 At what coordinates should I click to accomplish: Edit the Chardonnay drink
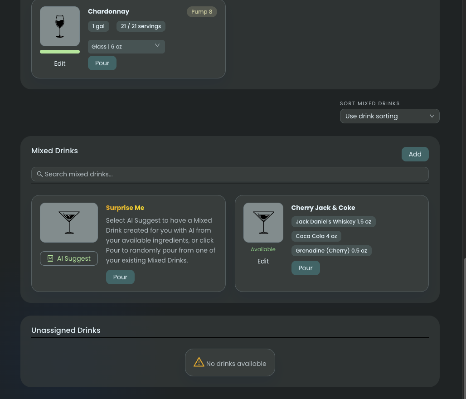[x=60, y=63]
